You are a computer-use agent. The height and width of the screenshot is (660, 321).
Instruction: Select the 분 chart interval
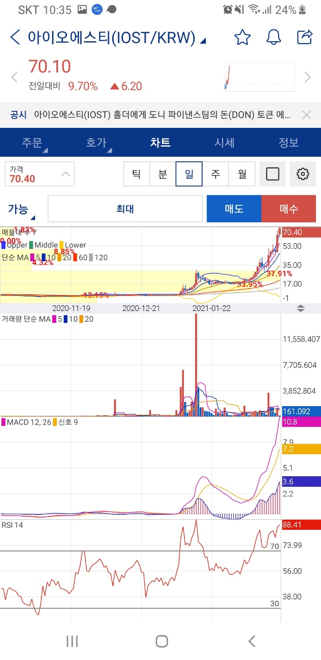click(163, 174)
